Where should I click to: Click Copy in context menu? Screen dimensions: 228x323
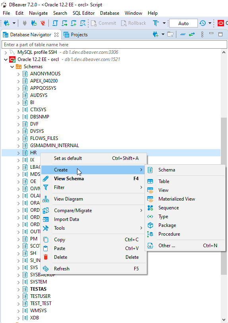pyautogui.click(x=94, y=240)
